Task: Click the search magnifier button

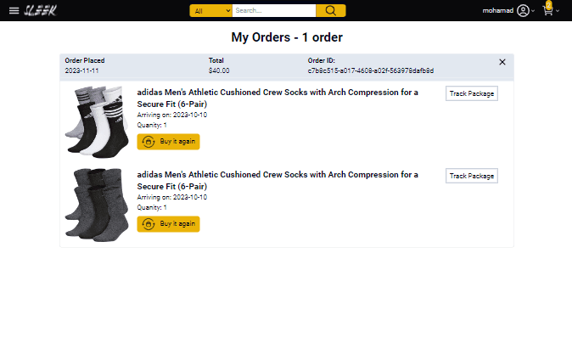Action: click(330, 11)
